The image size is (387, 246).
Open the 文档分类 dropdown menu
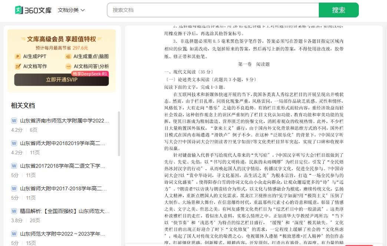pyautogui.click(x=71, y=10)
